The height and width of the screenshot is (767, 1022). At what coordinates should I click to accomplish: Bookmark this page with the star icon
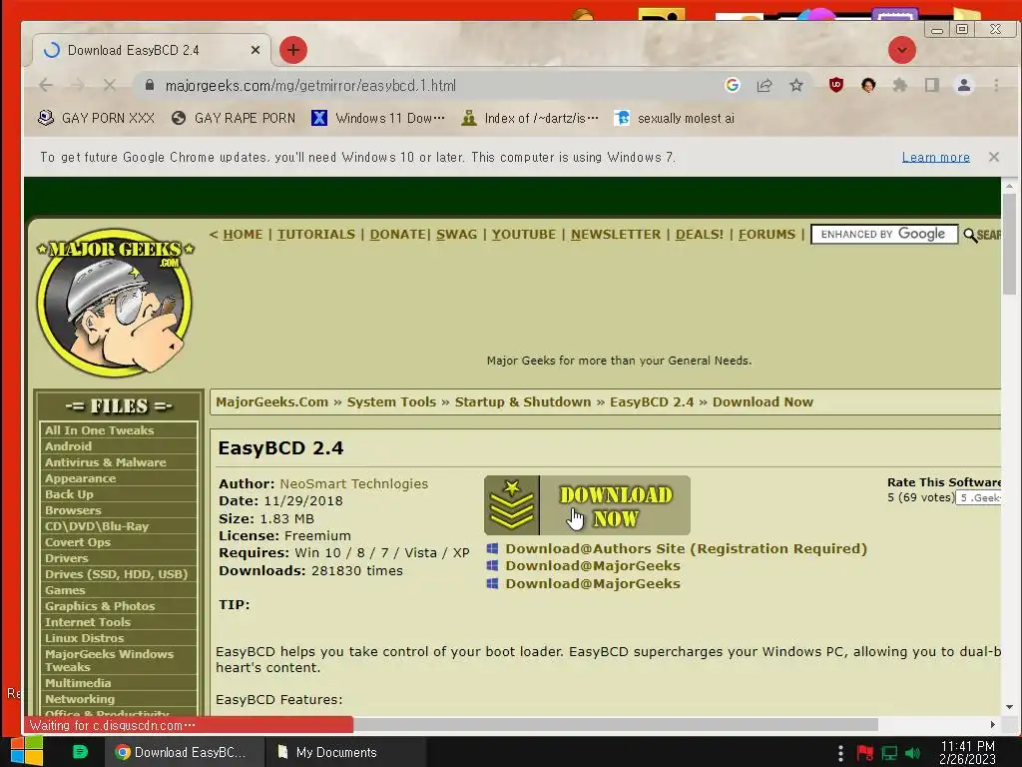796,86
